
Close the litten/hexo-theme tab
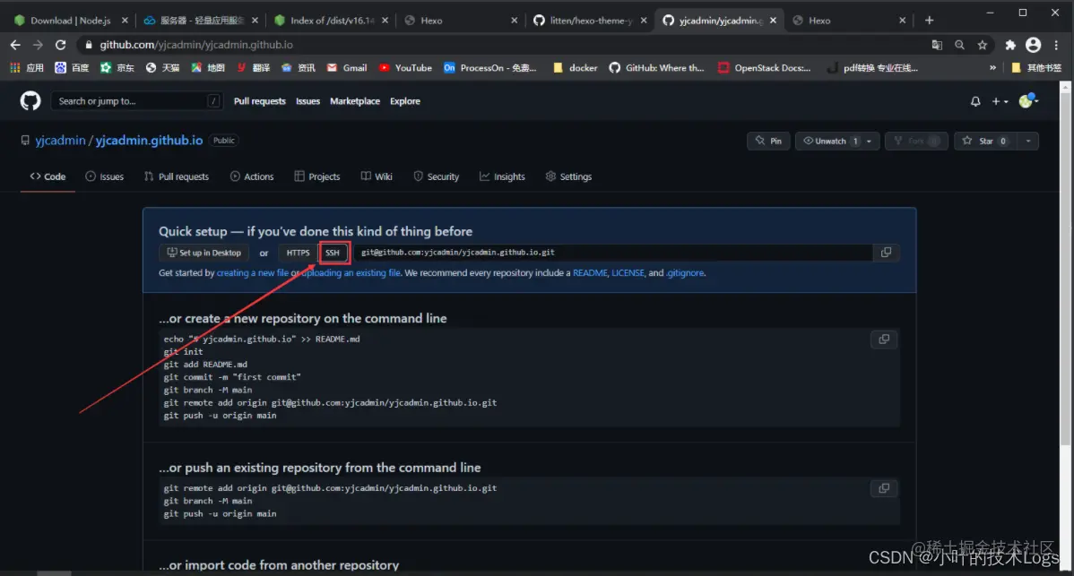click(x=643, y=21)
